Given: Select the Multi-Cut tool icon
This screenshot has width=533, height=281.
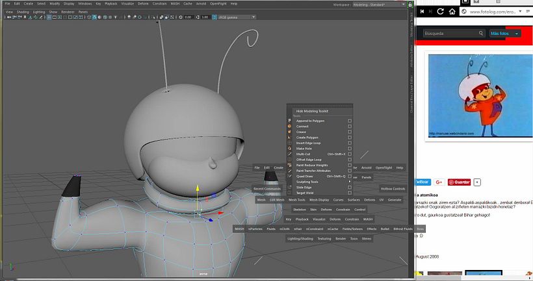Looking at the screenshot, I should pos(289,154).
